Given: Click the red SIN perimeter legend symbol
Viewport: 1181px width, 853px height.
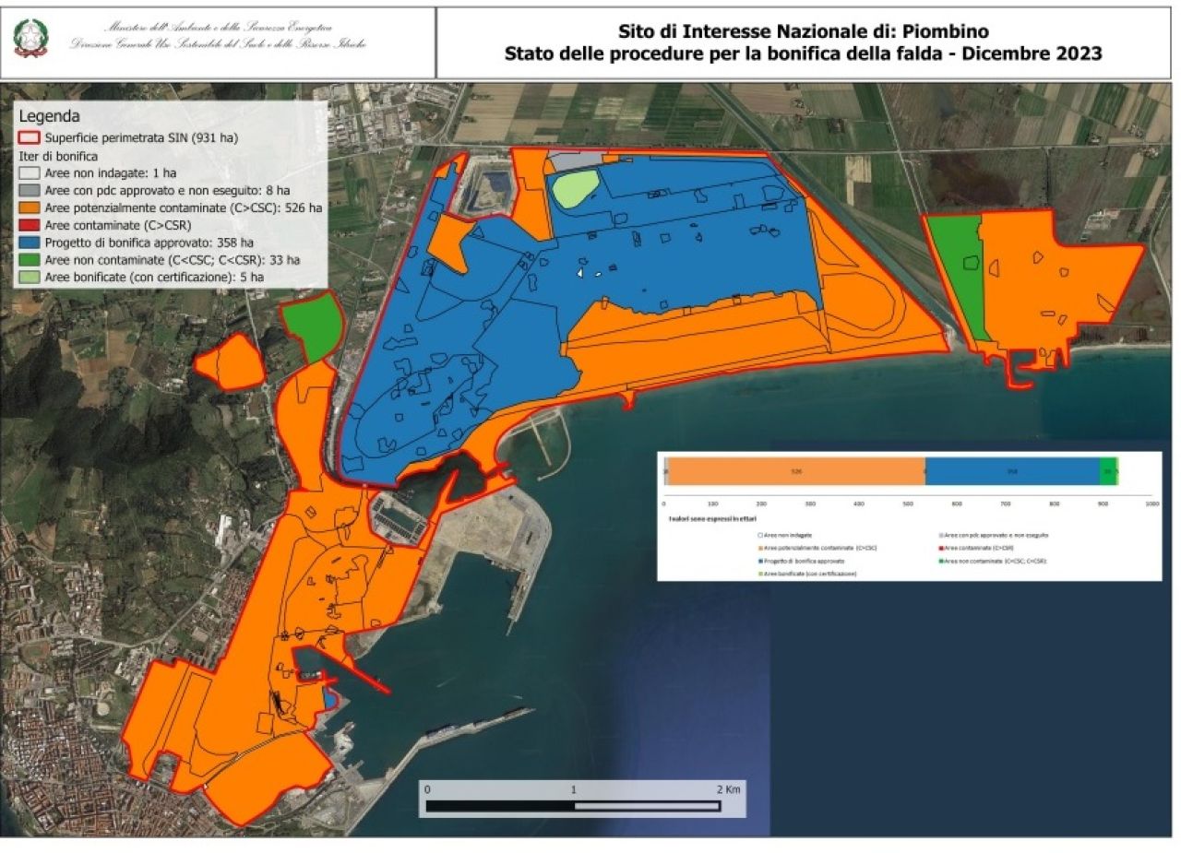Looking at the screenshot, I should [30, 138].
